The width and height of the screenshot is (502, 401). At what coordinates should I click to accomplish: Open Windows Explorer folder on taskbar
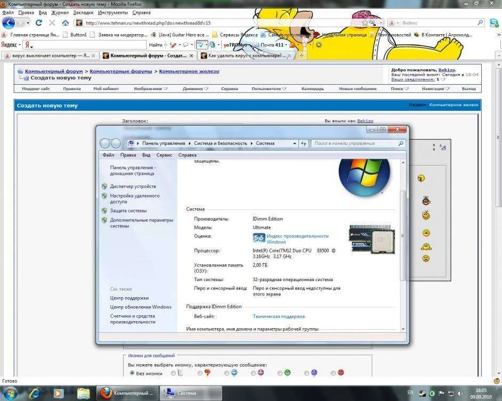tap(83, 393)
